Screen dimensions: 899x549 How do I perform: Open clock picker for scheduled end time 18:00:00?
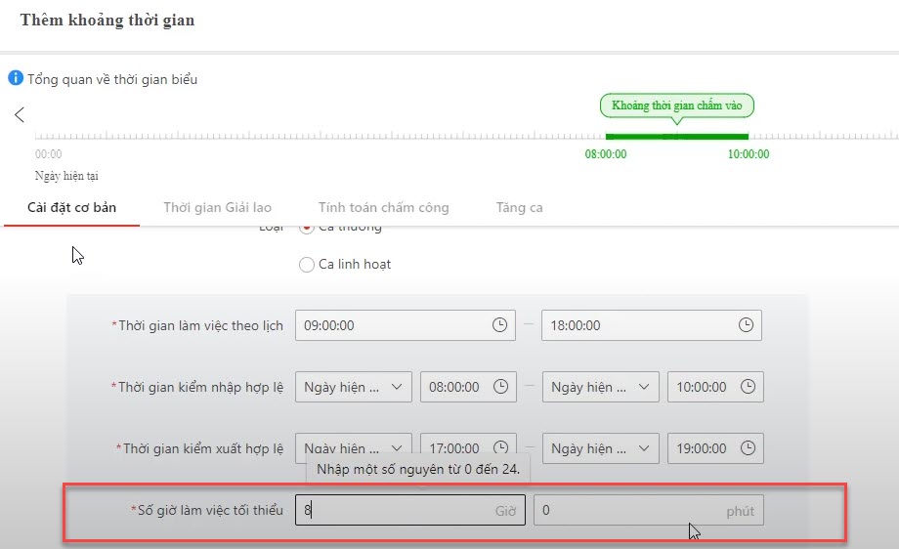click(x=746, y=325)
